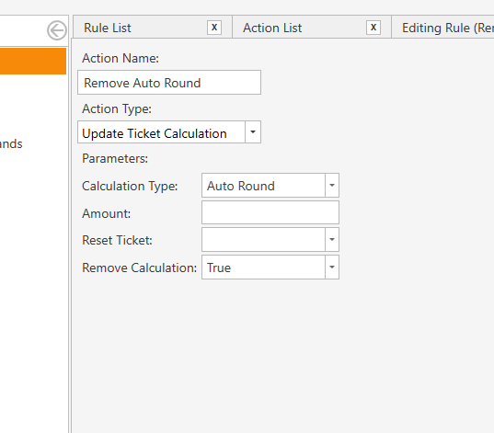Expand the Action Type dropdown arrow
The image size is (494, 433).
[x=253, y=132]
